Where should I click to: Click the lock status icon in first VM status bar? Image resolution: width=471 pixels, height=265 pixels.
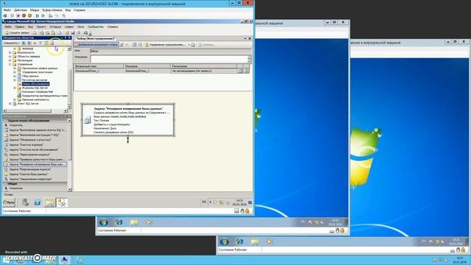click(247, 211)
